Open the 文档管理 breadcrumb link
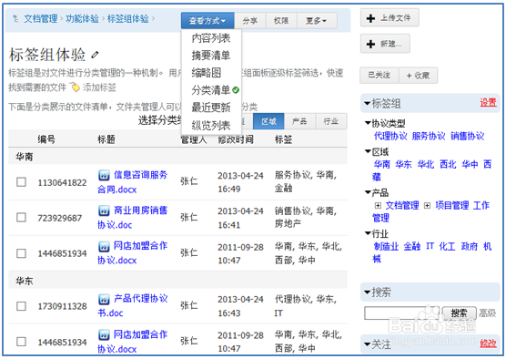Viewport: 506px width, 359px height. [x=41, y=19]
